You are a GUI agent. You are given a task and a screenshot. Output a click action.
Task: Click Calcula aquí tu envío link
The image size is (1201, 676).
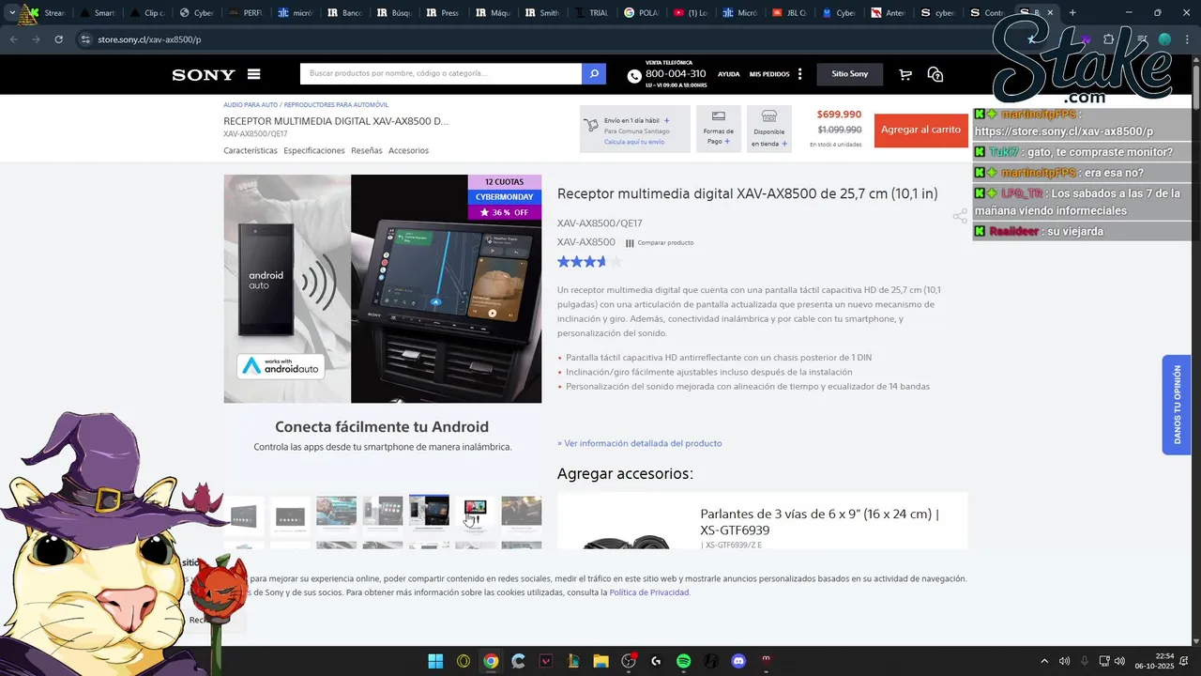coord(634,142)
